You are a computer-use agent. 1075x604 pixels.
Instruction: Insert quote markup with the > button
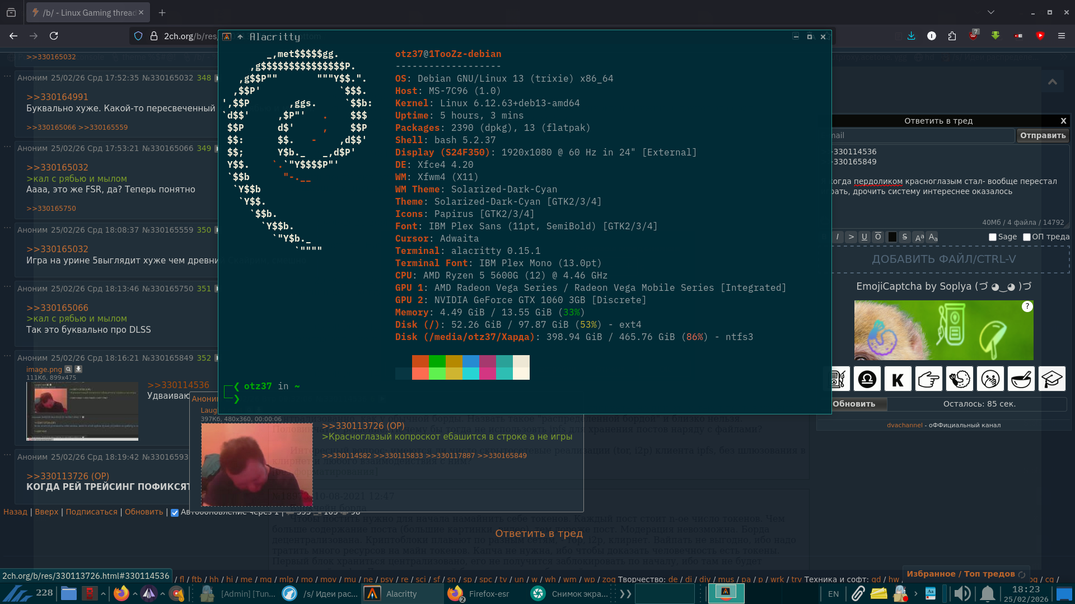click(851, 237)
